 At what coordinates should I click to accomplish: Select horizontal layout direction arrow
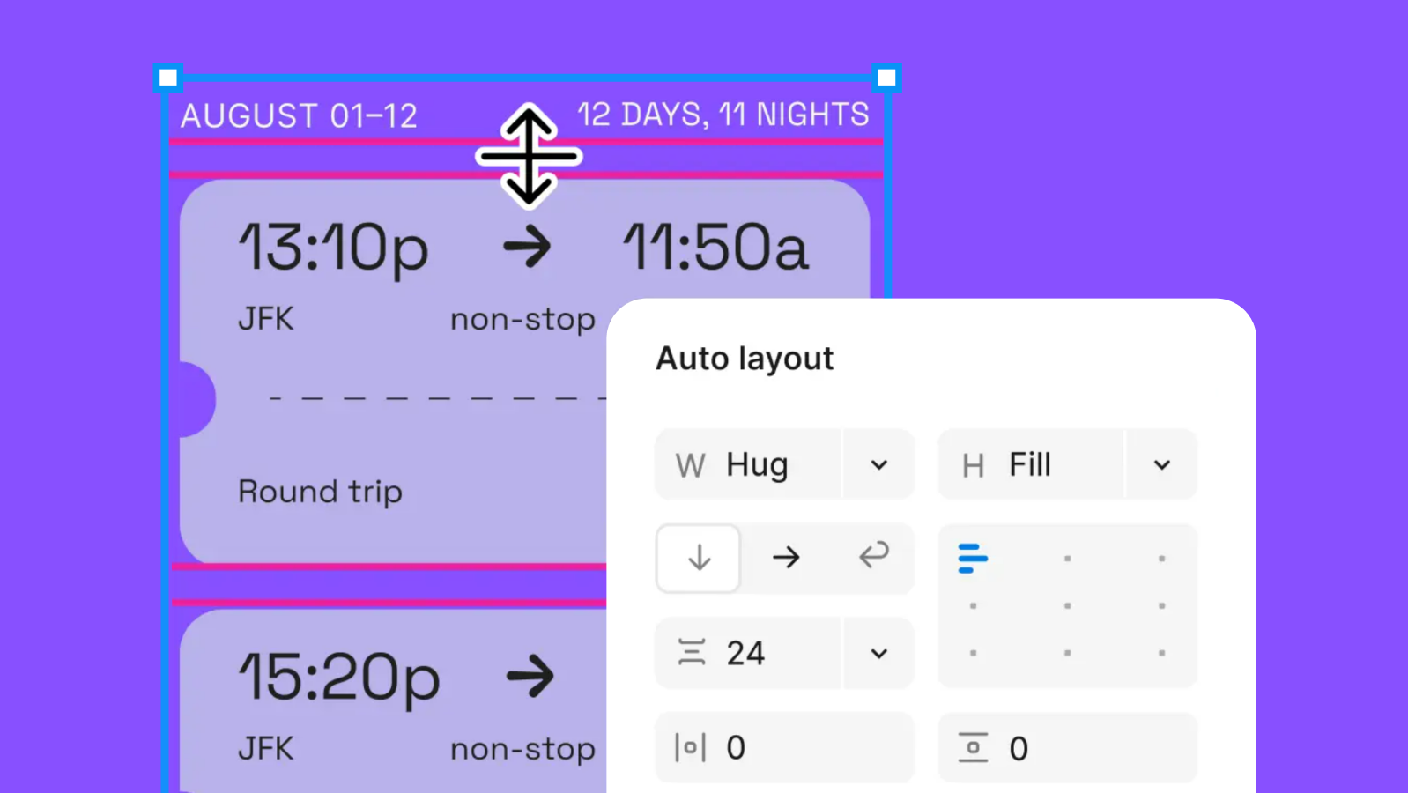pos(785,558)
